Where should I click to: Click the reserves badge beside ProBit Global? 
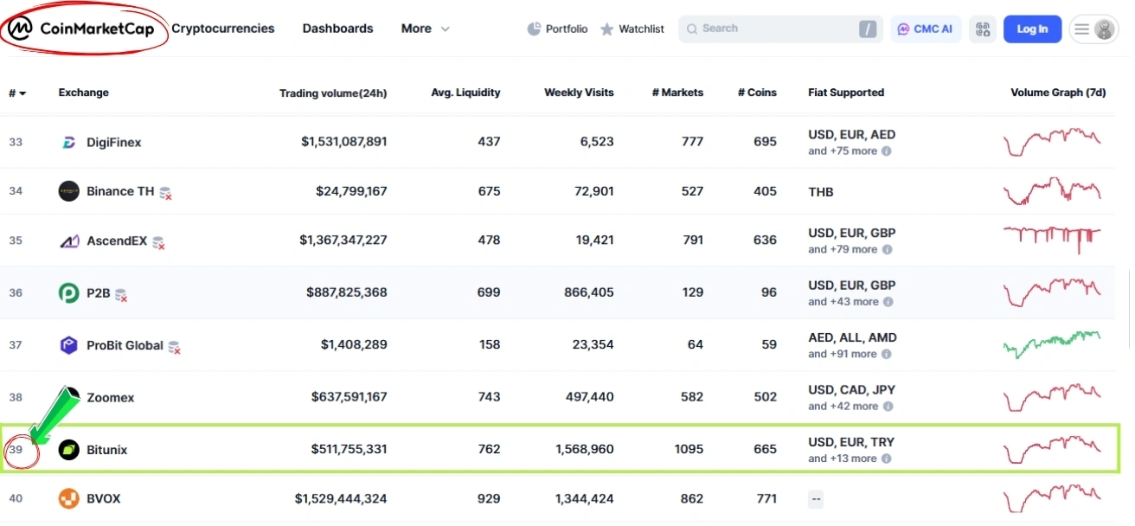(174, 347)
